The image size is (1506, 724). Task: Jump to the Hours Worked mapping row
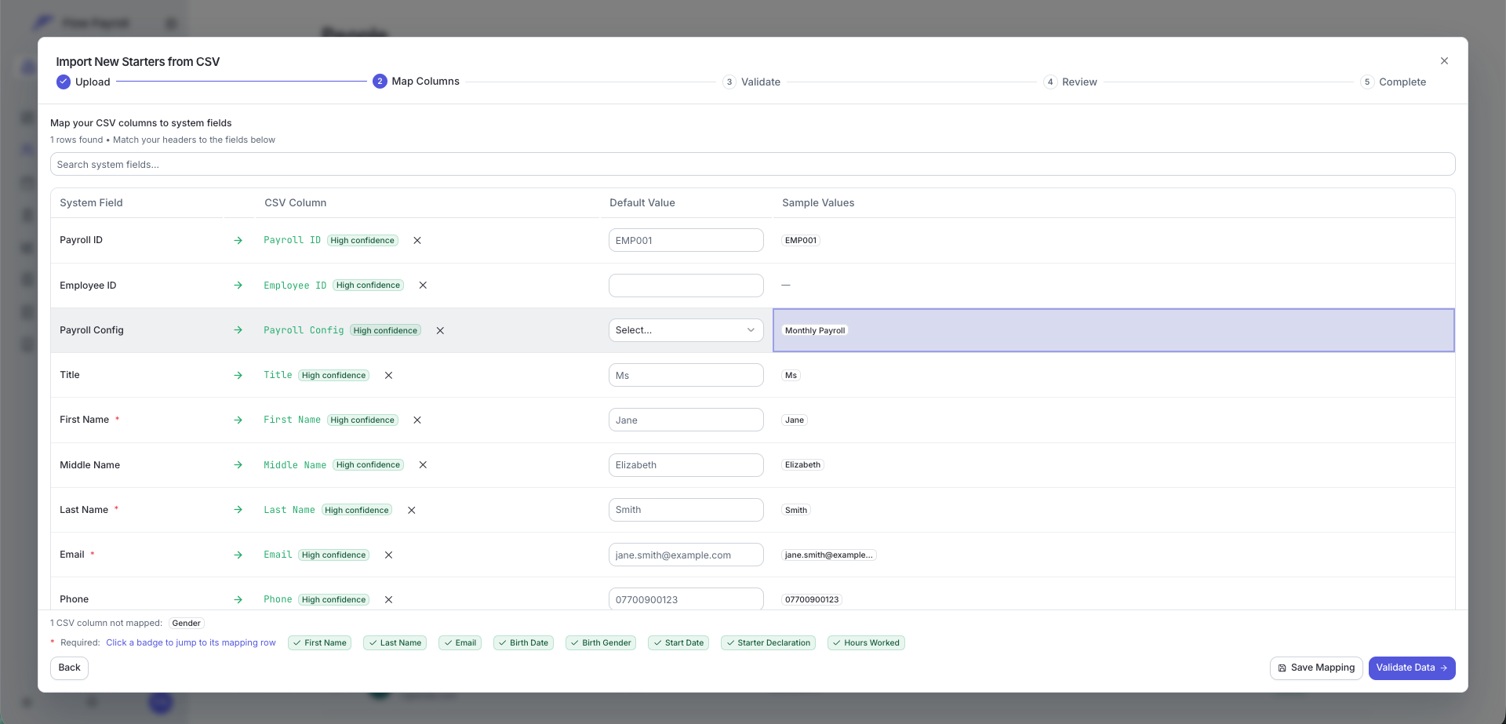[866, 643]
